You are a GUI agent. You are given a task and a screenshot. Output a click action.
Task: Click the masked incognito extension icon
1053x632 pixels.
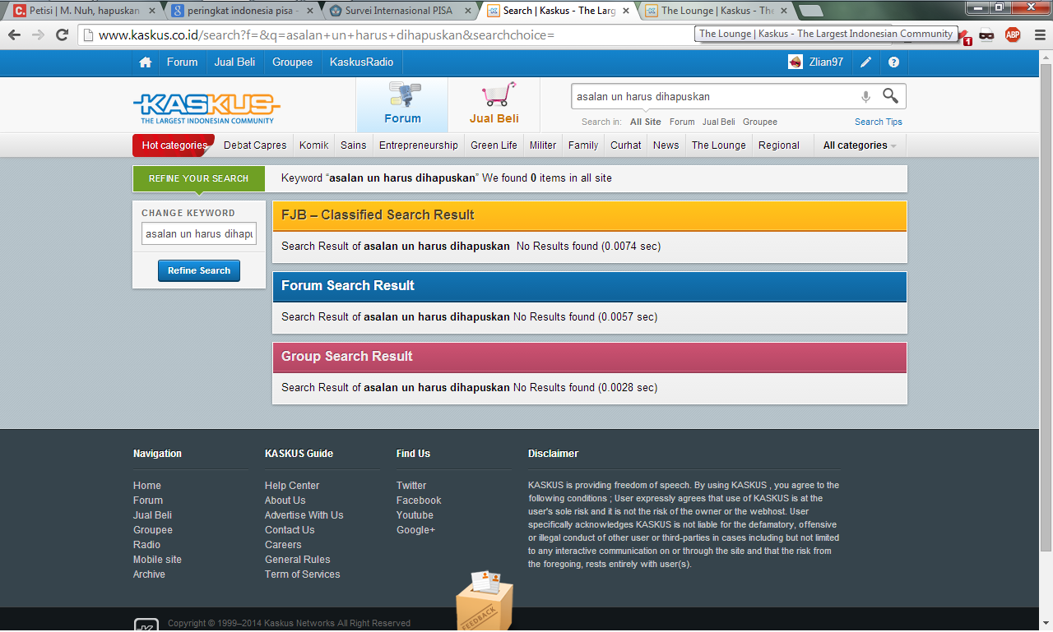point(987,35)
